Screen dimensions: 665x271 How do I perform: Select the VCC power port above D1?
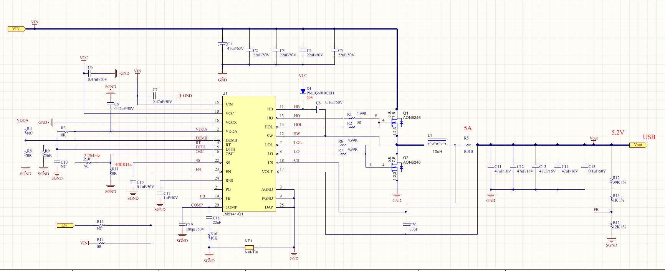point(303,77)
